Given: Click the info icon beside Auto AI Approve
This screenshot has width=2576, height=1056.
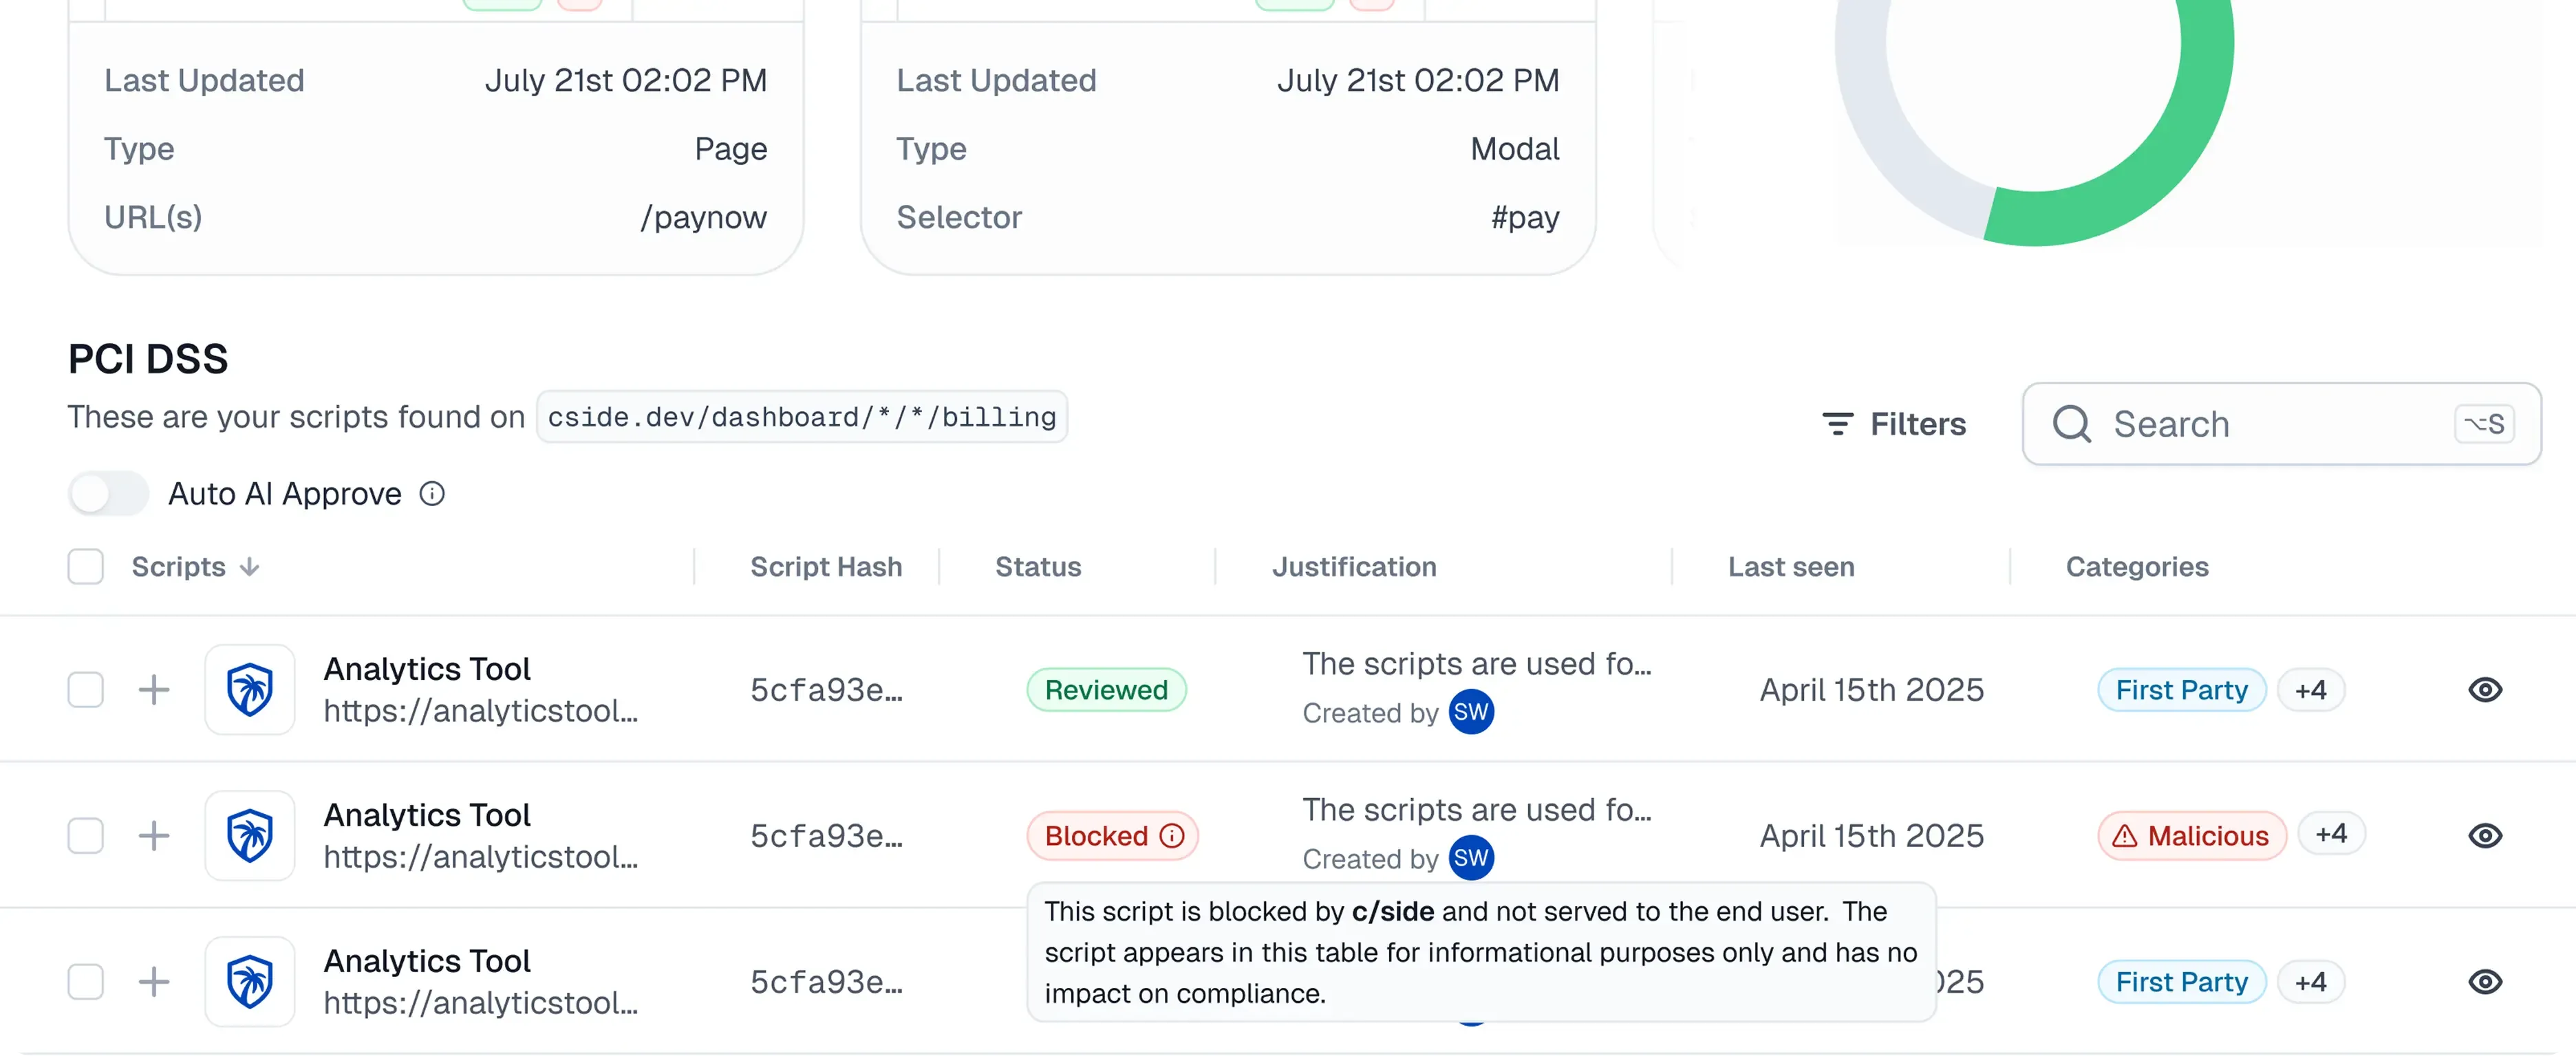Looking at the screenshot, I should click(x=432, y=494).
